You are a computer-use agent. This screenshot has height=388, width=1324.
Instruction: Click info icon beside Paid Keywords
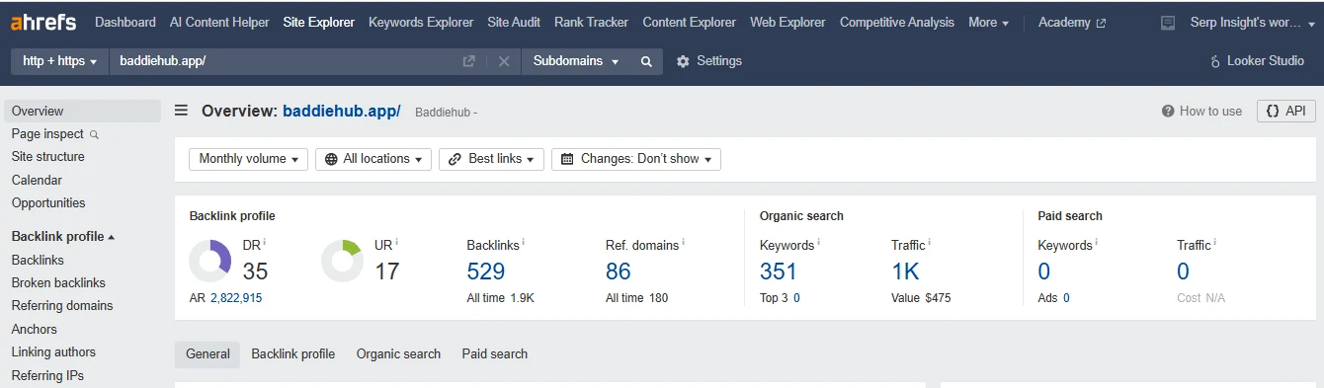point(1096,242)
